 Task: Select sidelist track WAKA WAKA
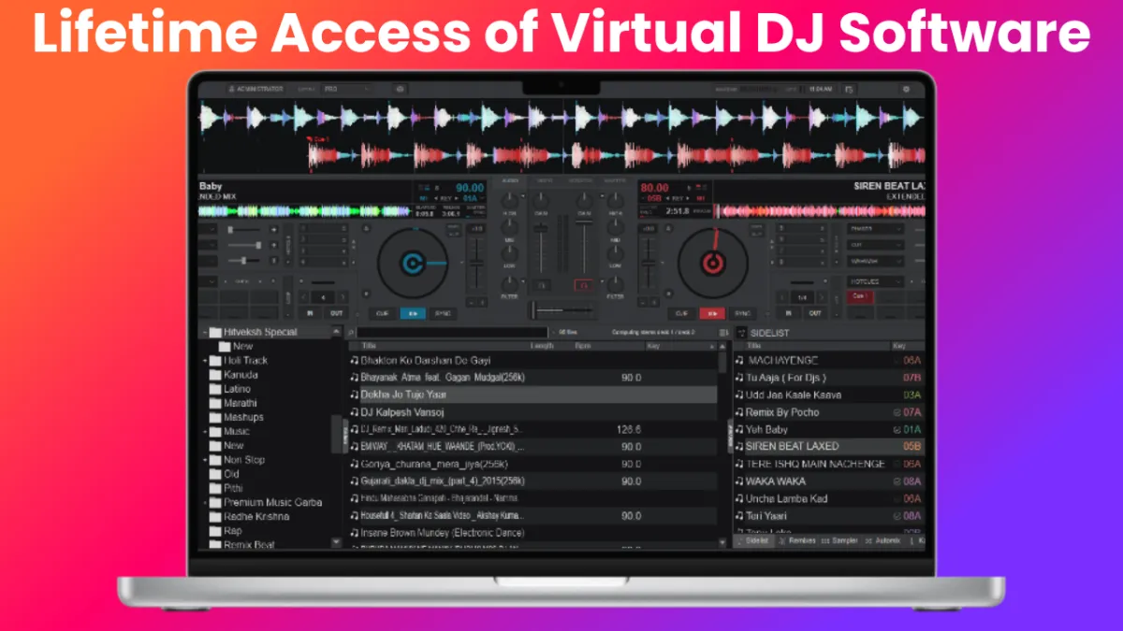(x=828, y=480)
